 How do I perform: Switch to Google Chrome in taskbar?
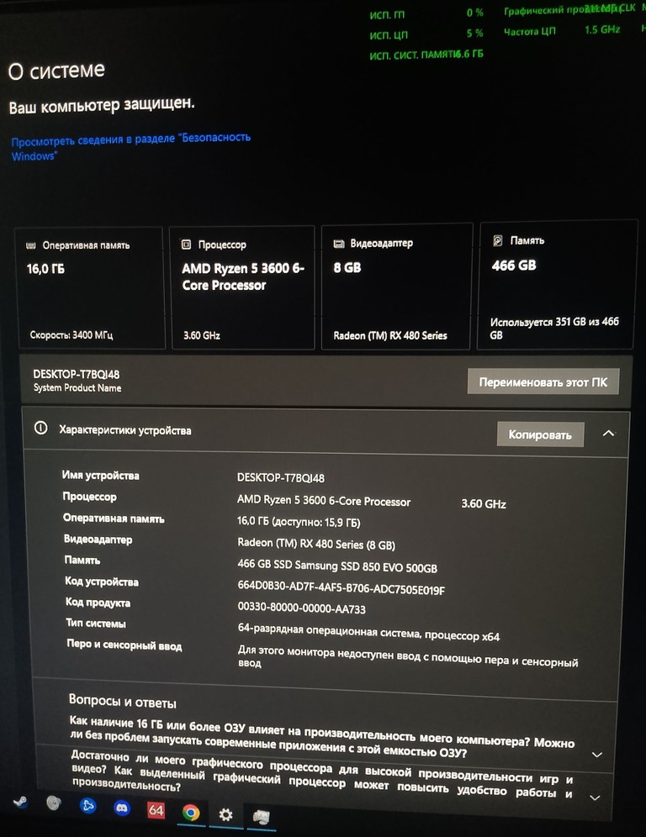click(191, 813)
